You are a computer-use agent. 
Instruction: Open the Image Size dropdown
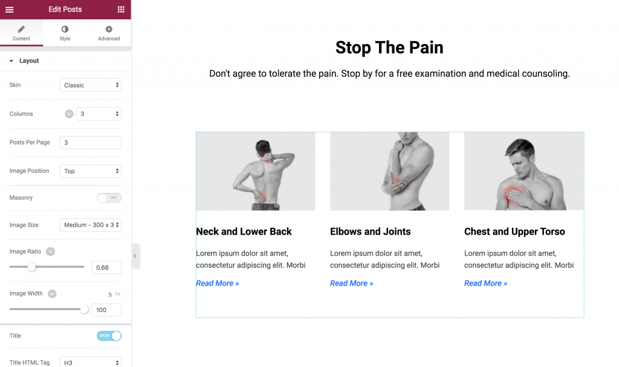click(x=91, y=225)
